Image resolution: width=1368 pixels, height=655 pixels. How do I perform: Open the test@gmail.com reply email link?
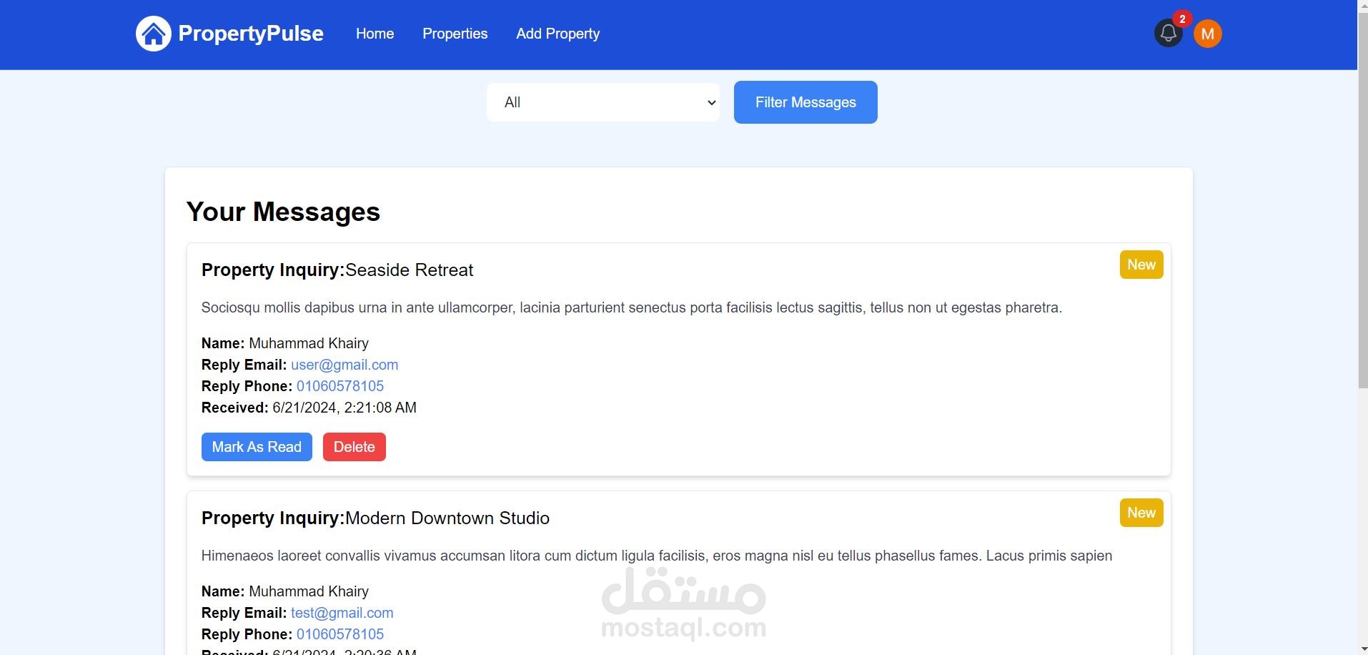click(342, 613)
